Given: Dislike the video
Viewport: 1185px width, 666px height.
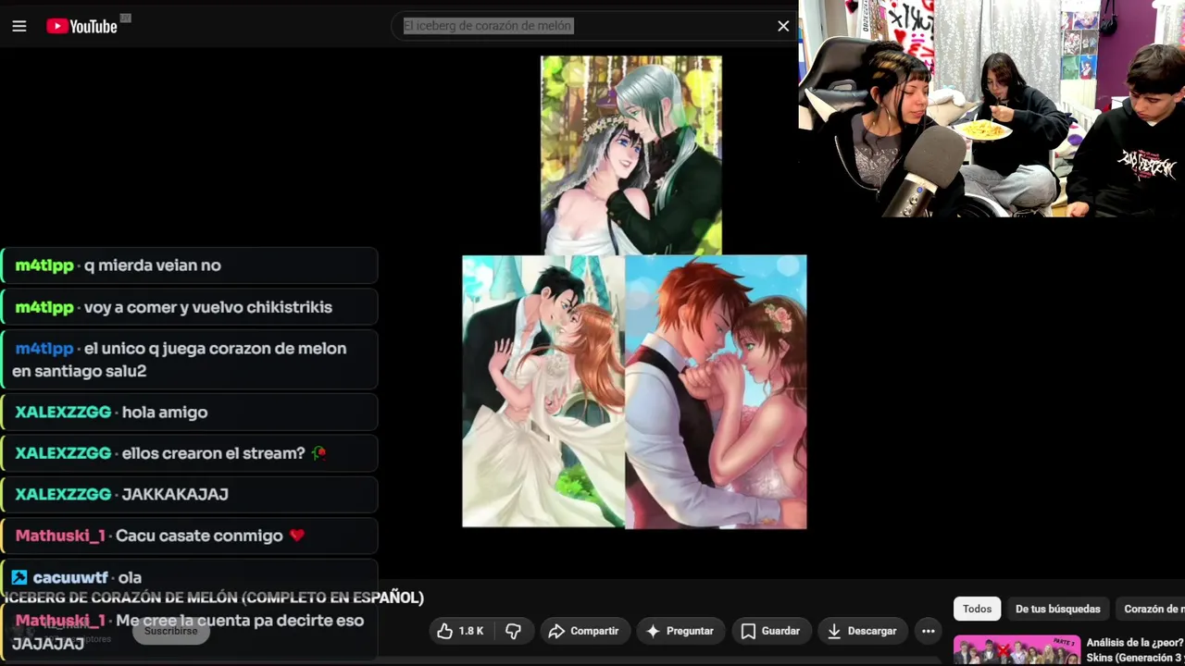Looking at the screenshot, I should pos(513,631).
